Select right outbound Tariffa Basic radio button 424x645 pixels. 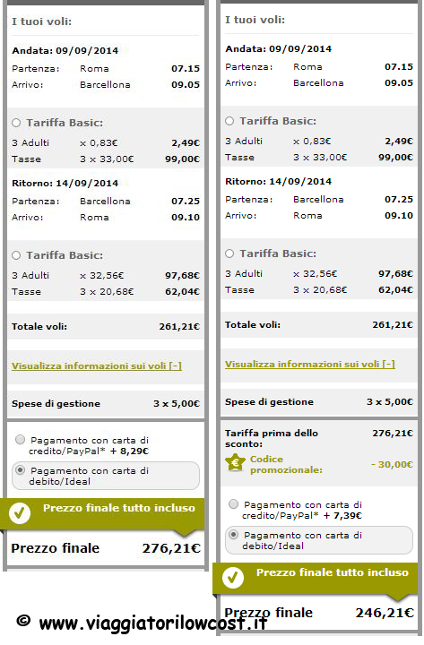point(229,121)
